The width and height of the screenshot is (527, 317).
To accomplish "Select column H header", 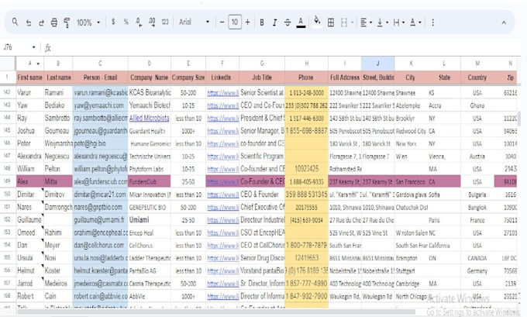I will tap(306, 64).
